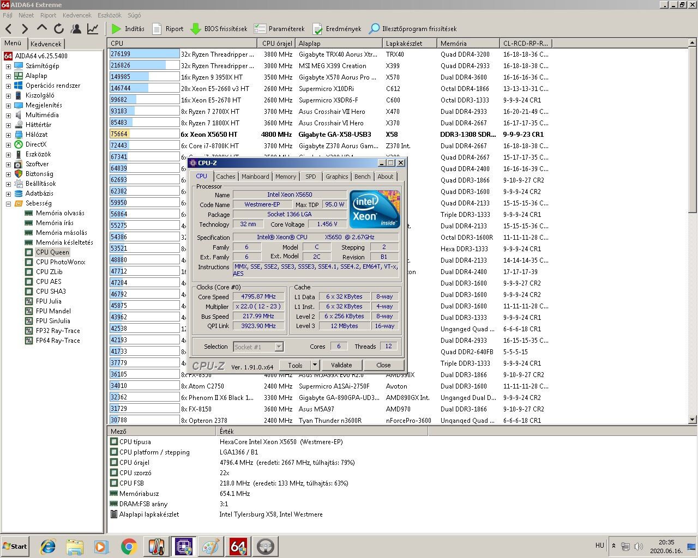Select CPU AES benchmark

click(x=49, y=282)
